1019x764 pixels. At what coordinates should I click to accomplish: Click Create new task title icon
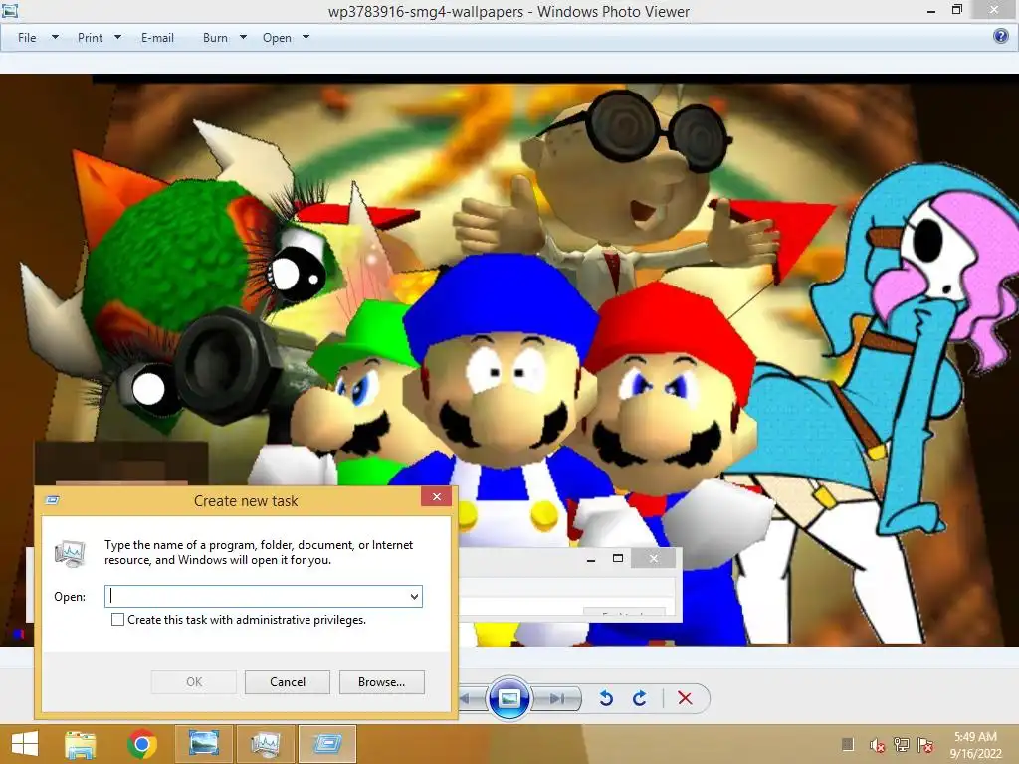pyautogui.click(x=53, y=500)
